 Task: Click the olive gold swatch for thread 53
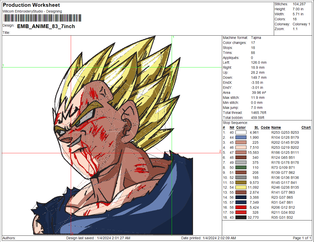click(241, 183)
